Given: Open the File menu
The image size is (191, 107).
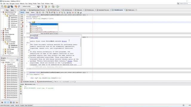Looking at the screenshot, I should tap(1, 4).
